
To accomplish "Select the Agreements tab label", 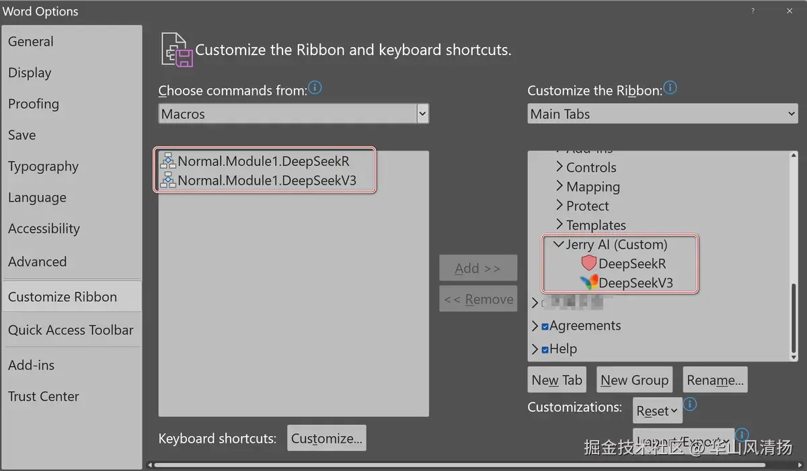I will coord(585,326).
